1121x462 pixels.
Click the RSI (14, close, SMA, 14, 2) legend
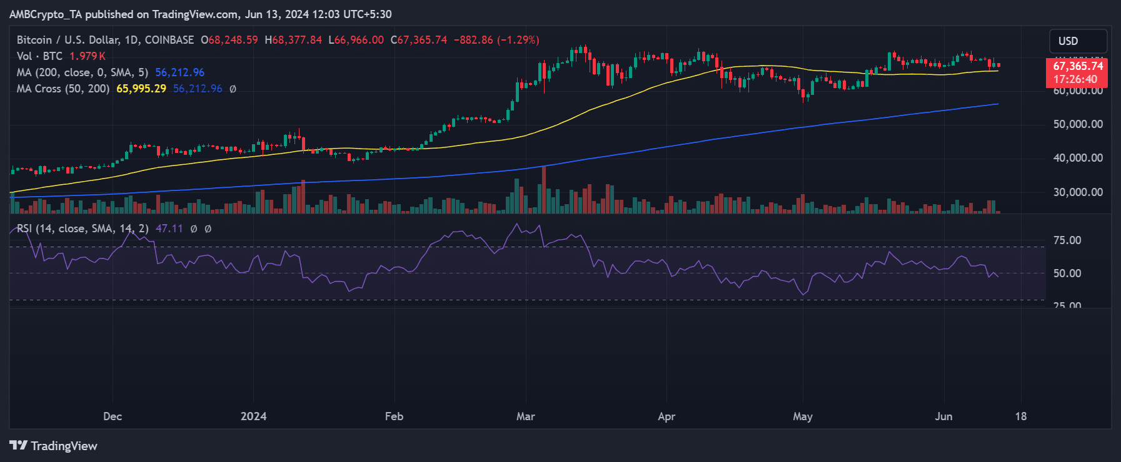pyautogui.click(x=83, y=229)
